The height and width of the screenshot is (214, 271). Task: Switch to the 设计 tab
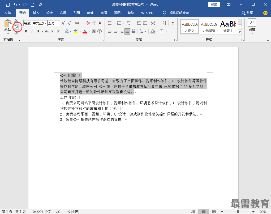[49, 13]
